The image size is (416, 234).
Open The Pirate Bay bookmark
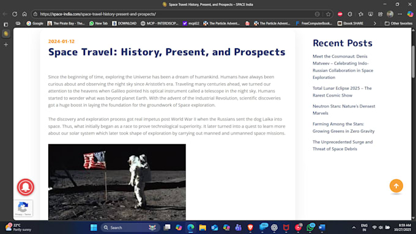[66, 23]
